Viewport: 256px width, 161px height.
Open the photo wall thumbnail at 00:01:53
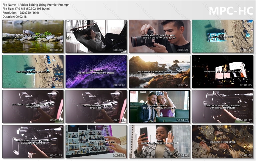click(96, 142)
